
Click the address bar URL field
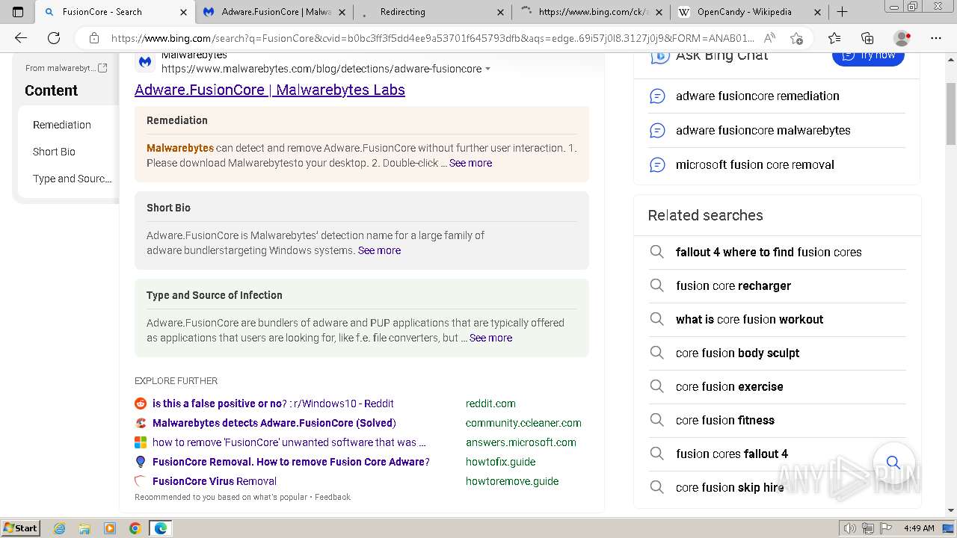432,38
